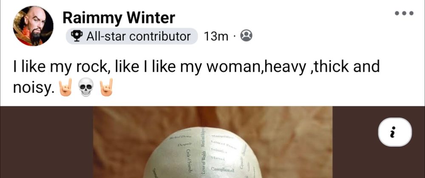Open the Raimmy Winter profile name link
Screen dimensions: 425x178
(x=119, y=18)
